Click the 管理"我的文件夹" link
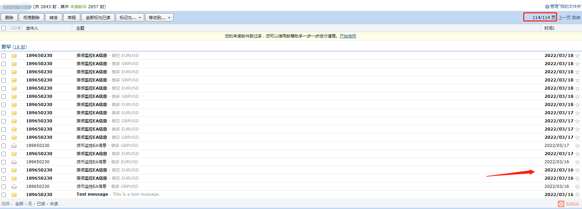The height and width of the screenshot is (209, 582). 566,6
